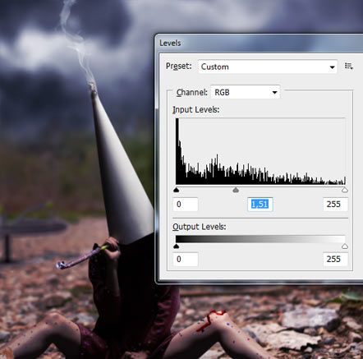
Task: Click the midtone field showing 1,51
Action: [x=260, y=205]
